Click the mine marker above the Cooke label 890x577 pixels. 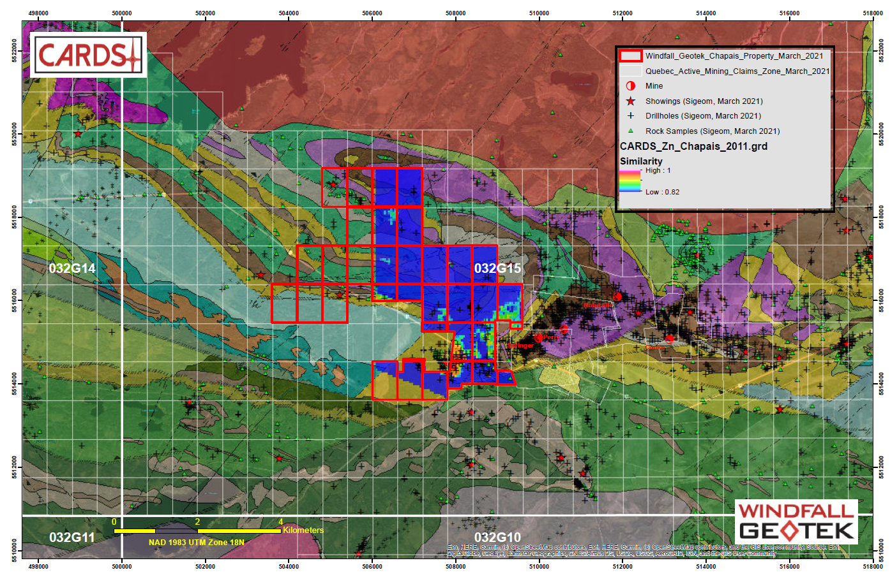tap(670, 339)
